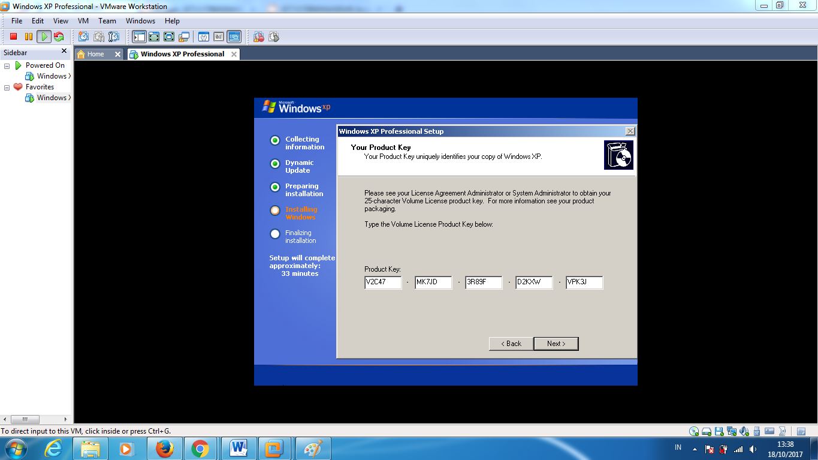The width and height of the screenshot is (818, 460).
Task: Close the Home tab
Action: point(117,54)
